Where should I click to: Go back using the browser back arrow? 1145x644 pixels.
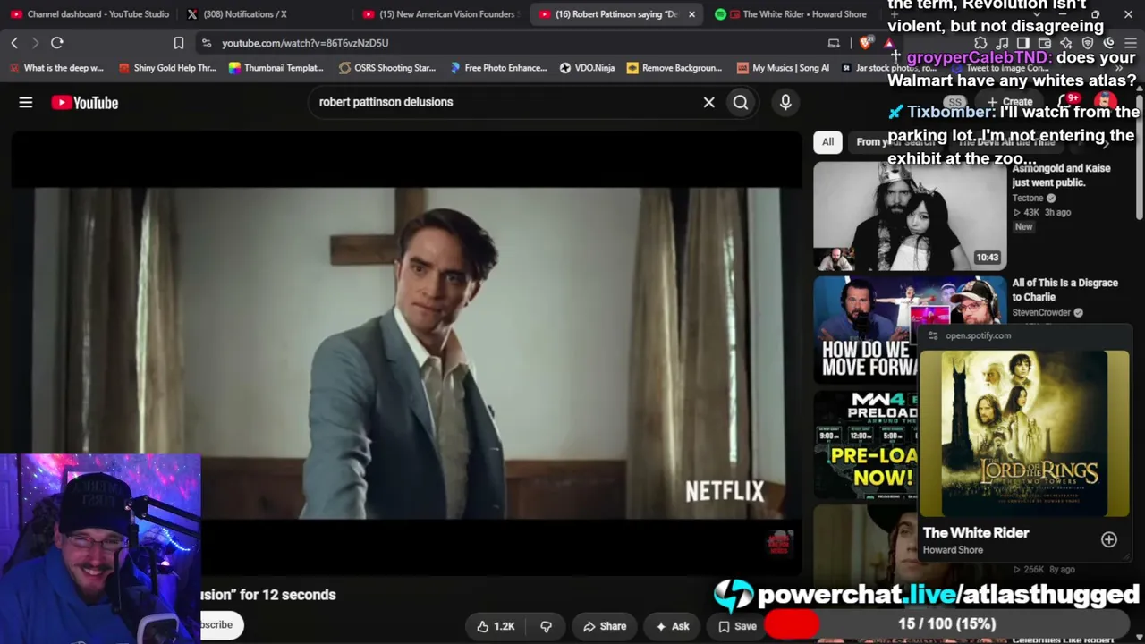point(14,43)
